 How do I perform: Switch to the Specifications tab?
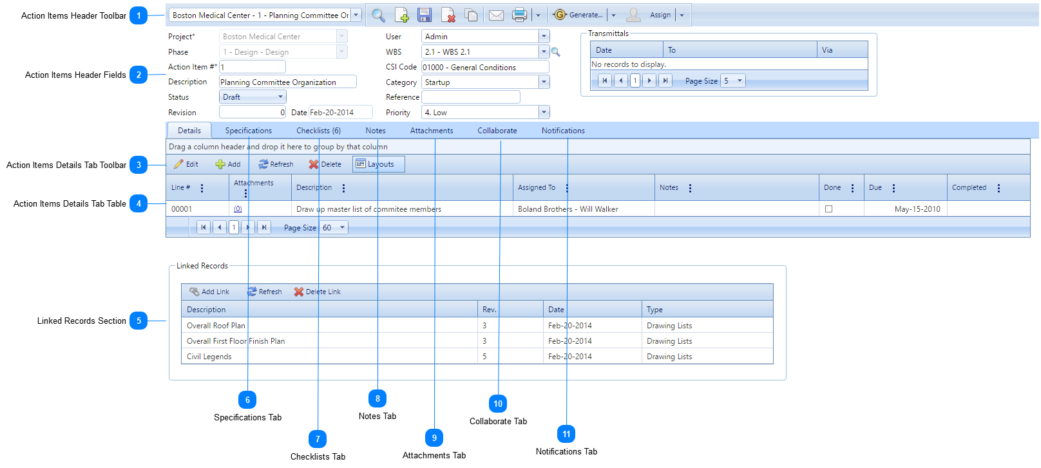(249, 130)
